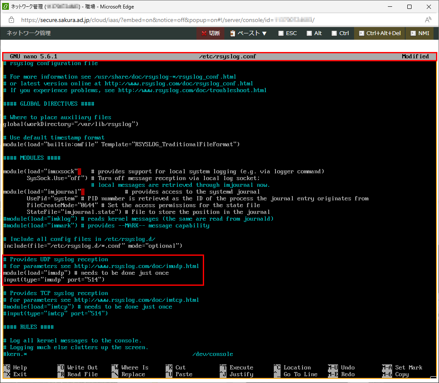Click the global(workDirectory="/var/lib/rsyslog") line
This screenshot has width=439, height=383.
tap(71, 124)
